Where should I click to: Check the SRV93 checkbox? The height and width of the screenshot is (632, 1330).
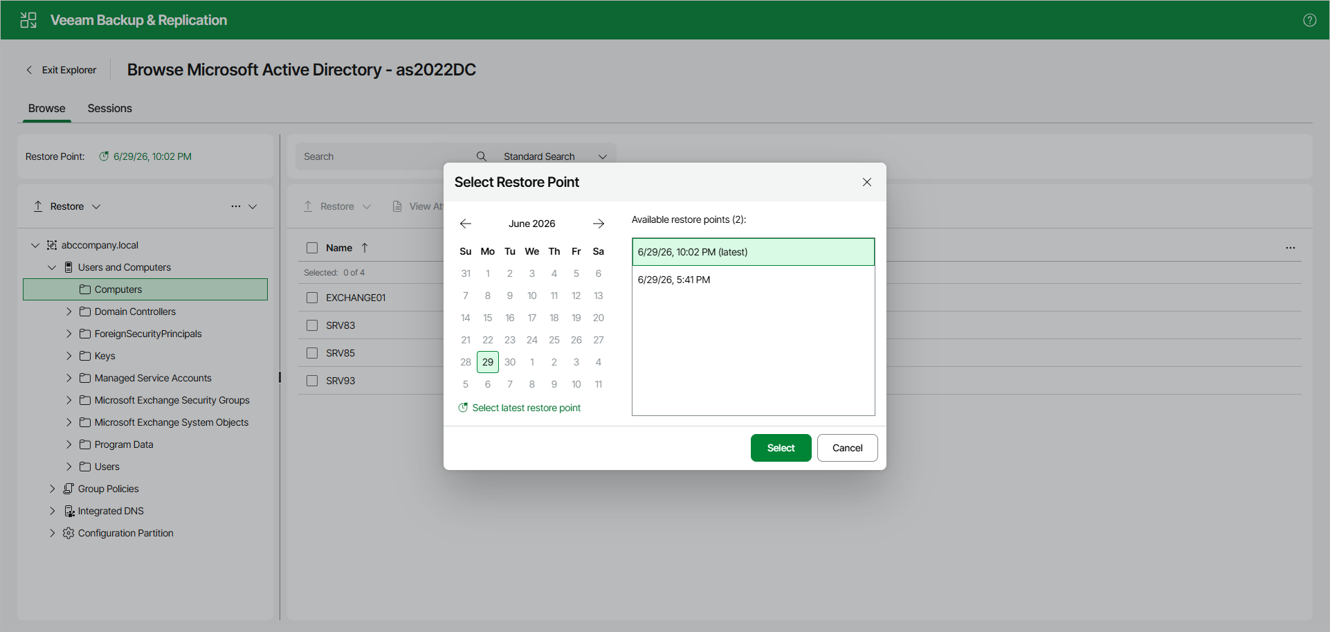(x=312, y=381)
